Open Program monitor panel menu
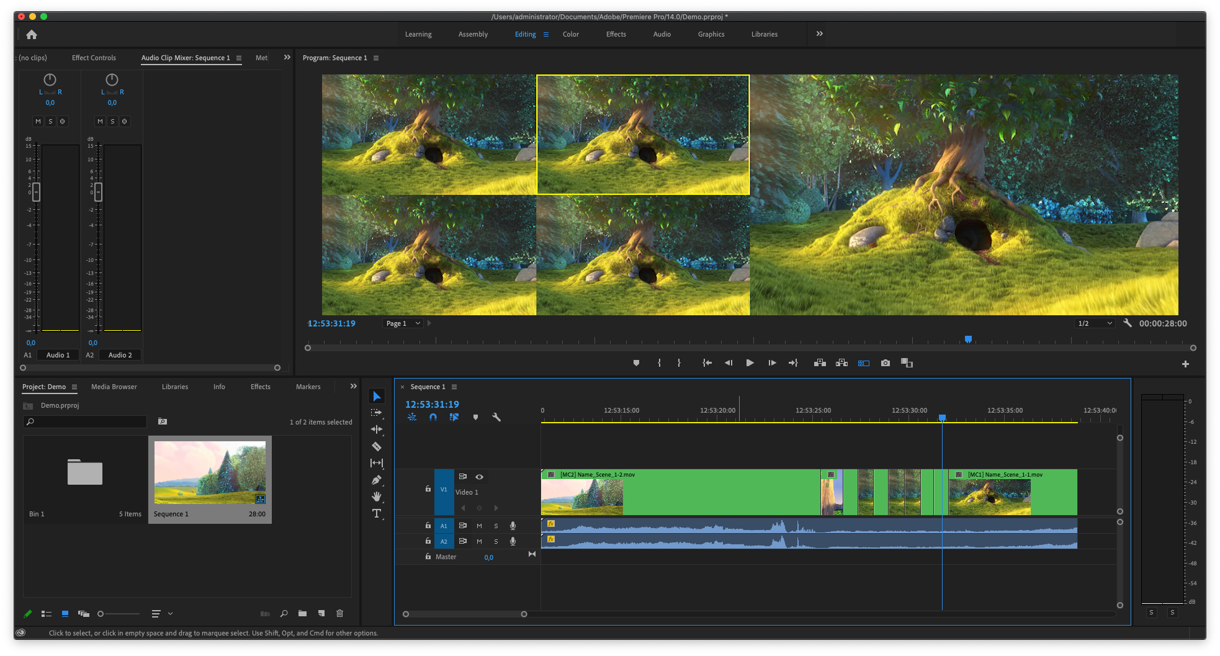This screenshot has width=1220, height=656. click(376, 58)
